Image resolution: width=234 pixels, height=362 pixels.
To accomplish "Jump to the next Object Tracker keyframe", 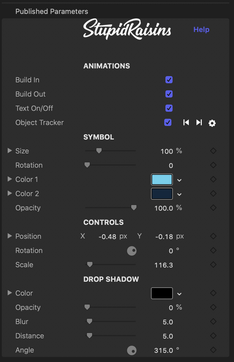I will point(199,122).
